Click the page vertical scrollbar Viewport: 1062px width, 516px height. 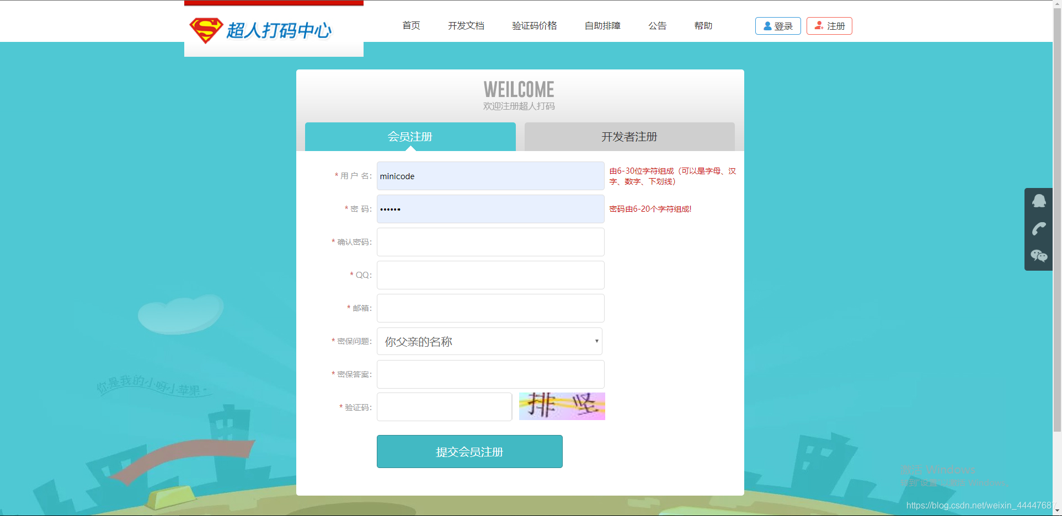pos(1057,221)
